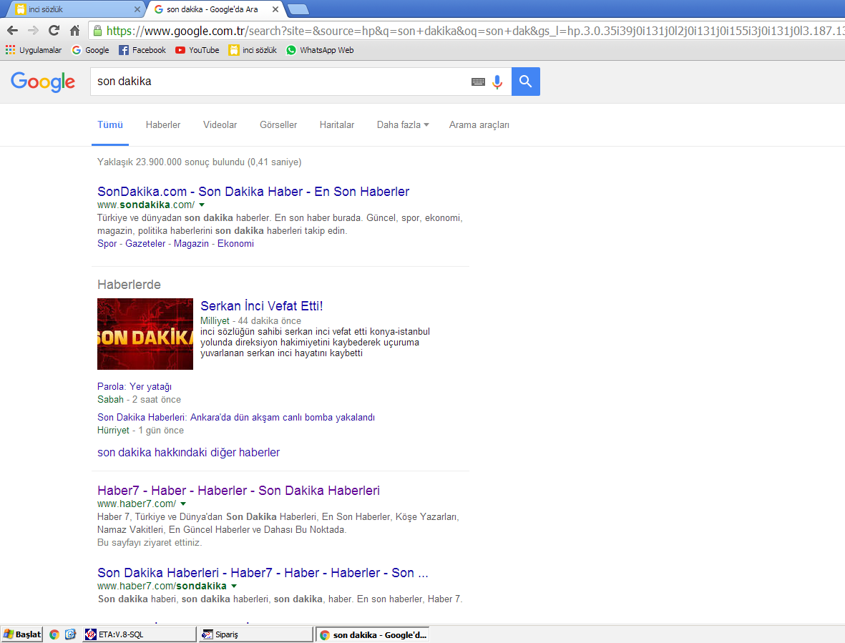The height and width of the screenshot is (643, 845).
Task: Switch to the Videolar tab
Action: (x=220, y=125)
